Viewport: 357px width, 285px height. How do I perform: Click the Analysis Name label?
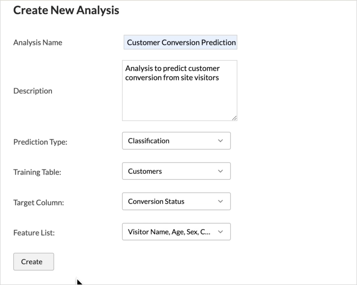point(37,42)
